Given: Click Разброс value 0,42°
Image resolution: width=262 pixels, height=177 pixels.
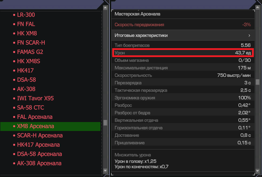Looking at the screenshot, I should point(244,105).
